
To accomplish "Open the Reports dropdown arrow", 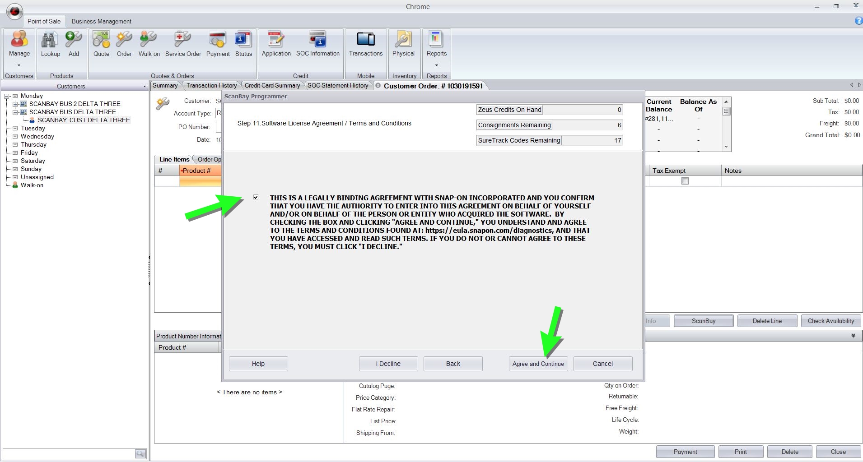I will click(437, 65).
